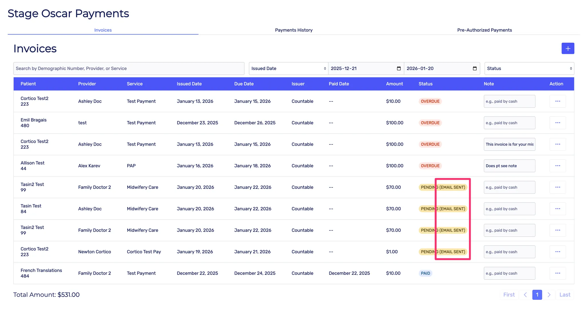Open action menu for Allison Test invoice
Image resolution: width=587 pixels, height=323 pixels.
coord(557,166)
